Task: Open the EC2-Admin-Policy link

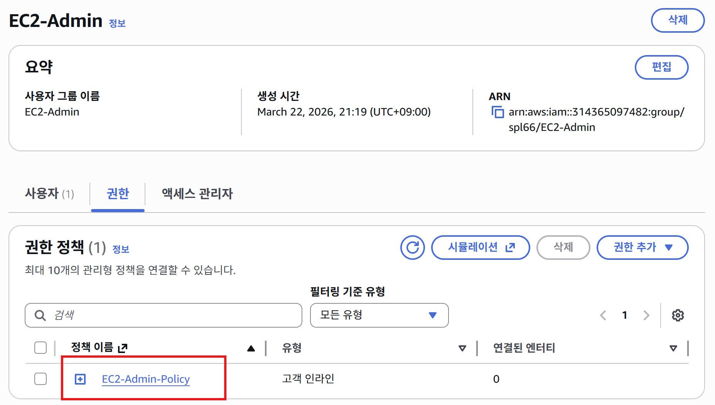Action: coord(146,379)
